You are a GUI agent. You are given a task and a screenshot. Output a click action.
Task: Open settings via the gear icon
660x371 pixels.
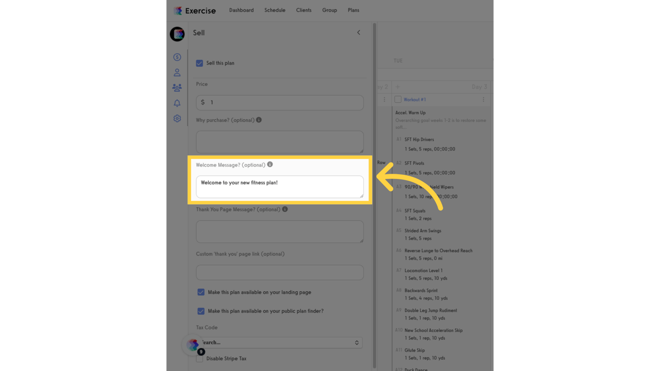pos(177,118)
